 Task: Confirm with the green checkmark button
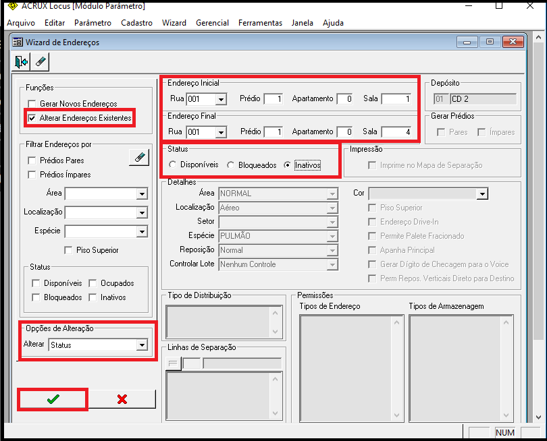click(53, 399)
